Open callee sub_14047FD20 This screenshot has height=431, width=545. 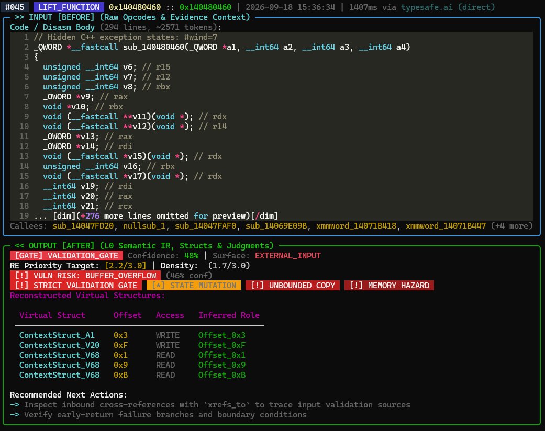point(83,226)
